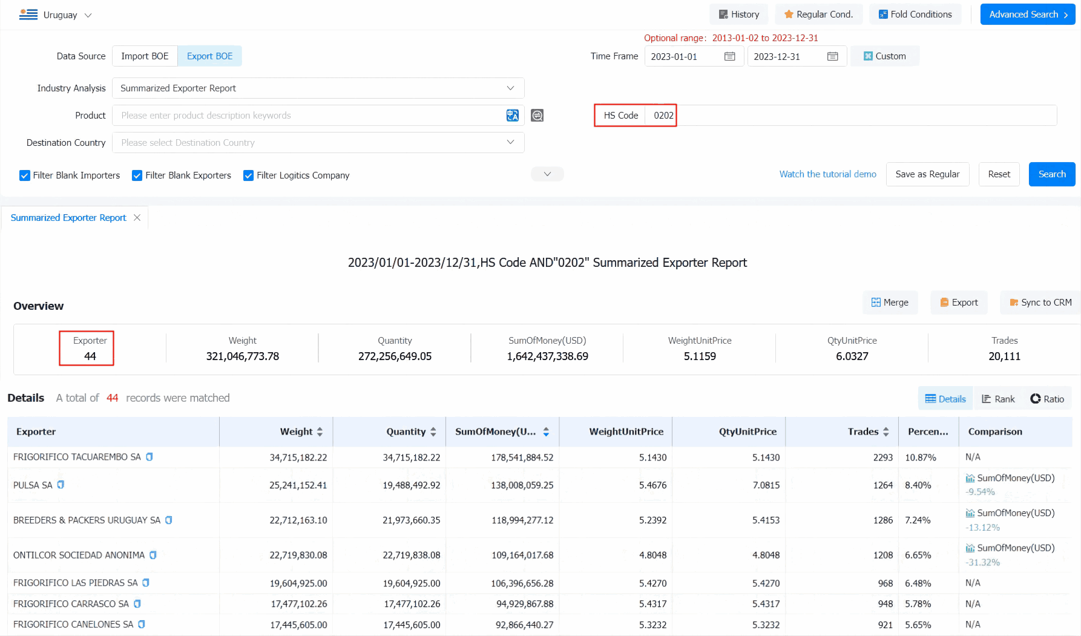Click PULSA SA comparison chart icon

[970, 478]
